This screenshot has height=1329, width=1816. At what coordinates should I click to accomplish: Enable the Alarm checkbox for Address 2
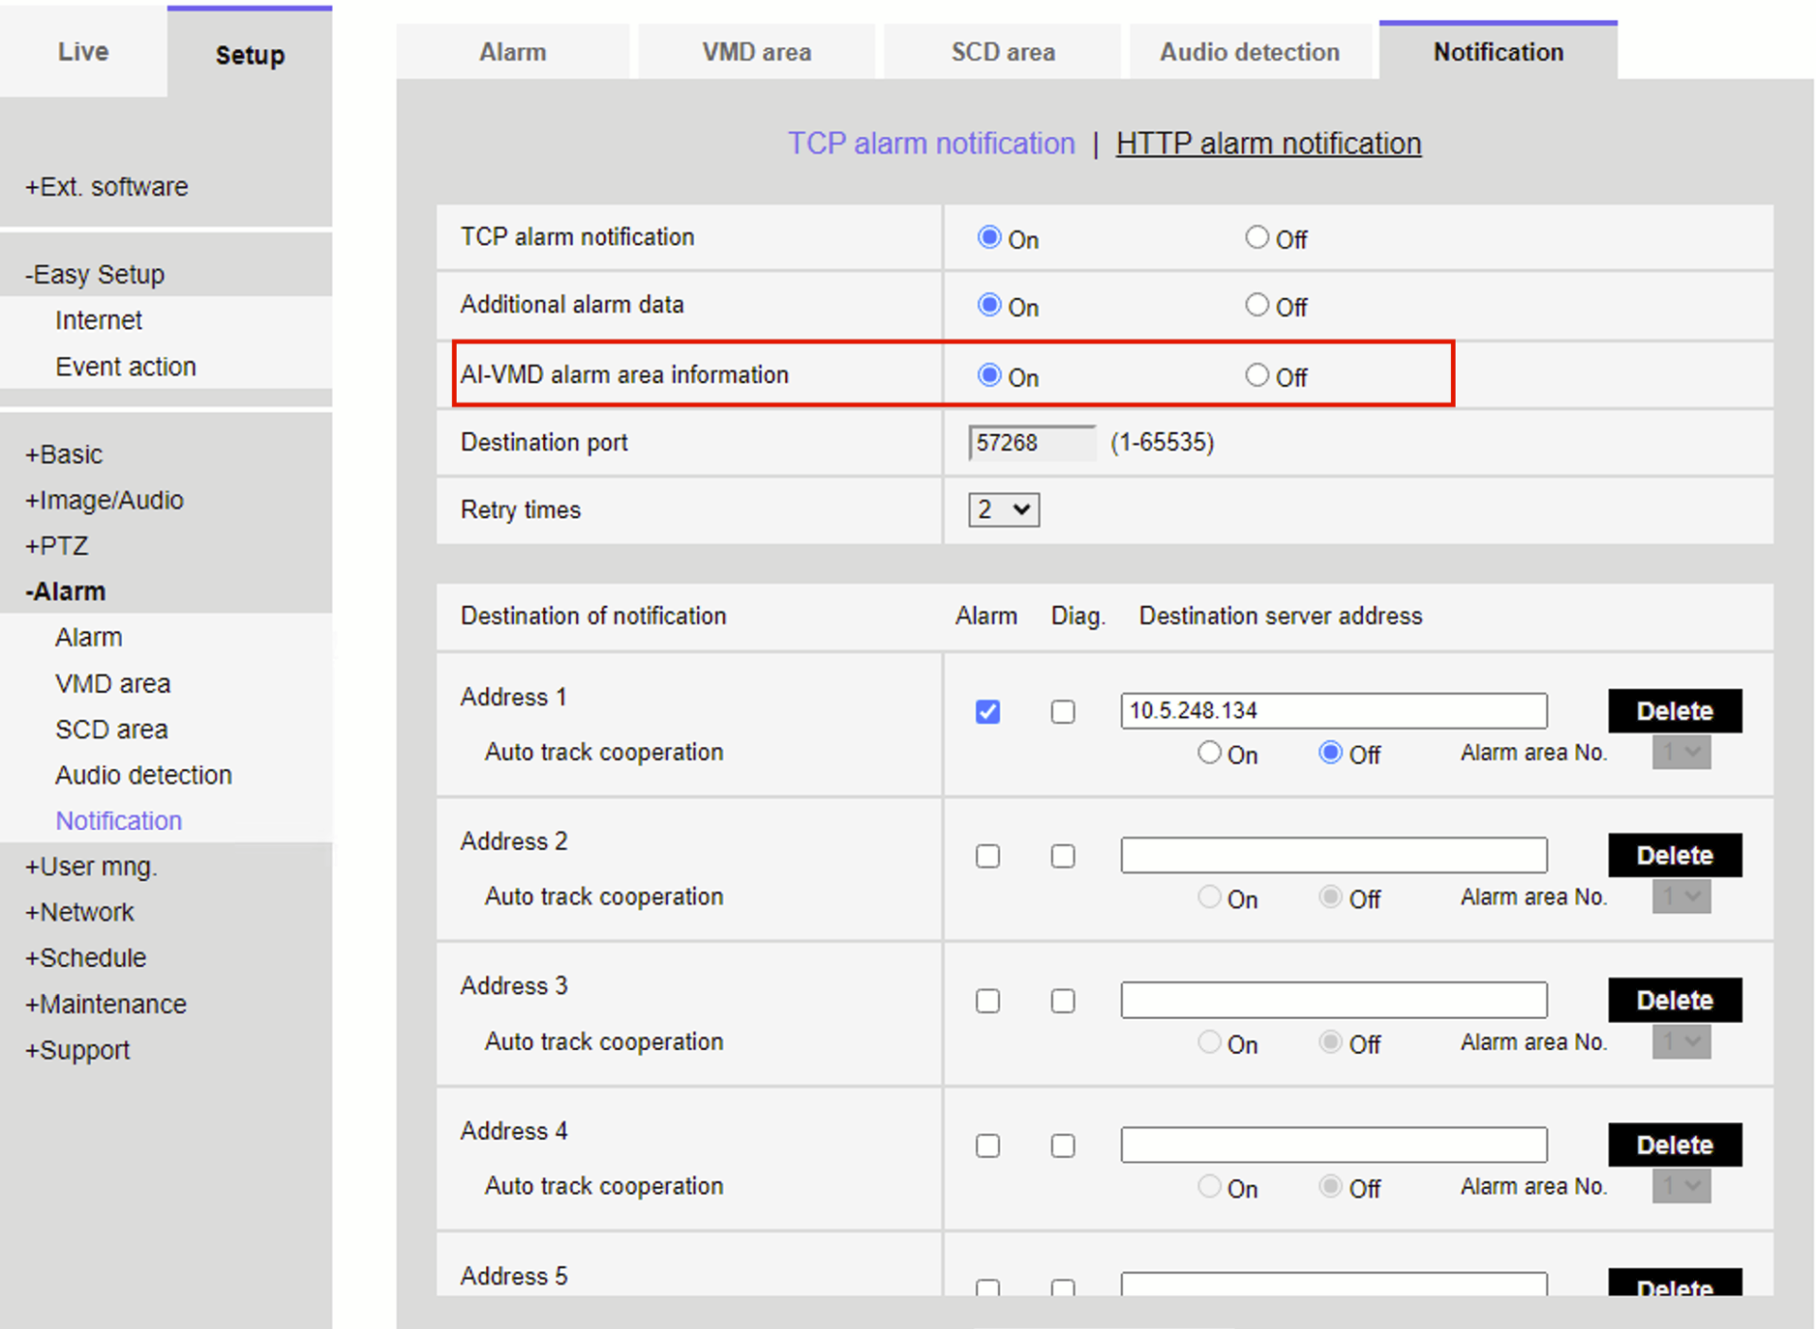click(x=987, y=855)
